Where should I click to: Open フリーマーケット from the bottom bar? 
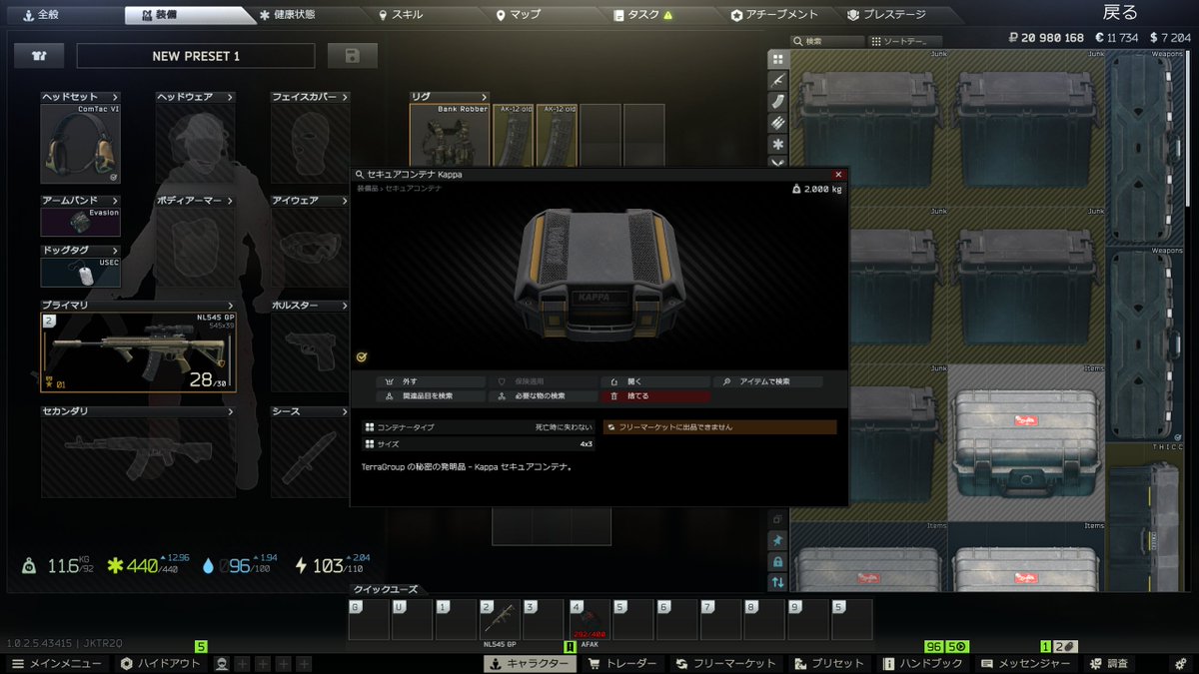coord(727,663)
